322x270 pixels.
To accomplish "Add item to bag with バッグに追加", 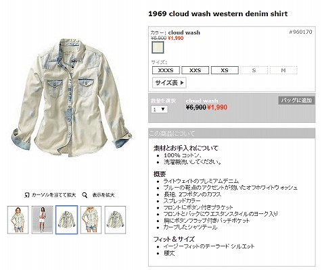I will click(296, 101).
